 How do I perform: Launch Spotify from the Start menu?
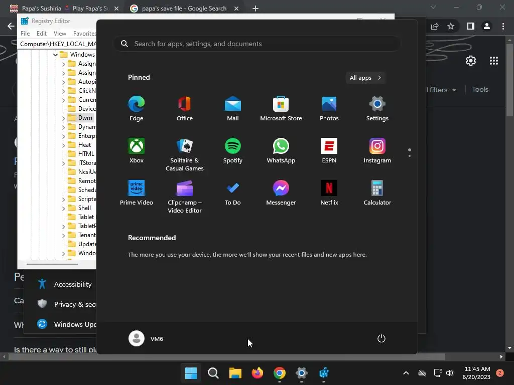click(x=233, y=151)
